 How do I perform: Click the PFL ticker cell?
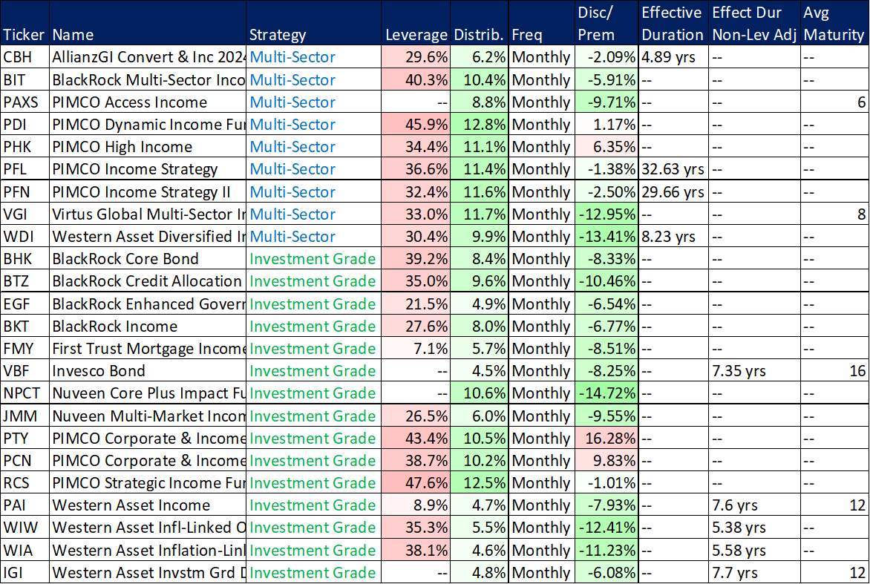(x=24, y=169)
